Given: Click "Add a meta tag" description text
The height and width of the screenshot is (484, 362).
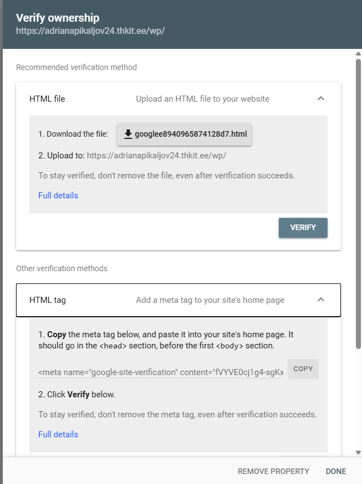Looking at the screenshot, I should coord(210,300).
